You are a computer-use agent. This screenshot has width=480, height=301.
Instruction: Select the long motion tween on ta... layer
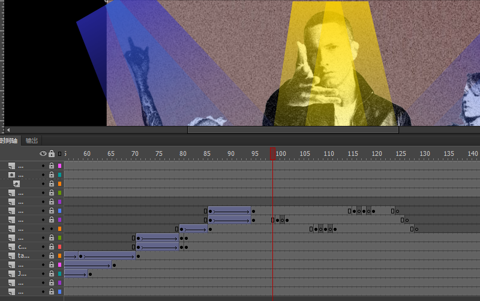click(x=107, y=255)
